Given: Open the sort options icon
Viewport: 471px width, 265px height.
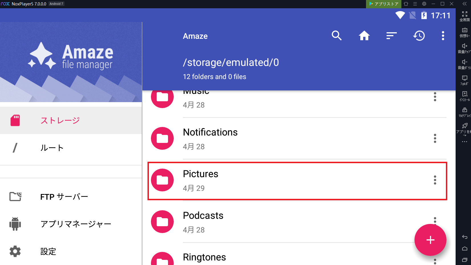Looking at the screenshot, I should click(x=391, y=36).
